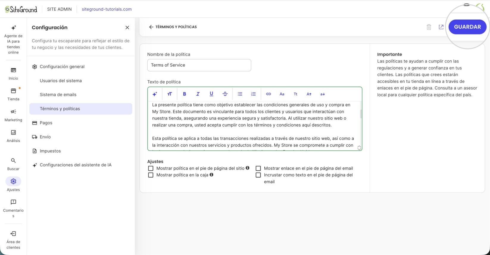Apply strikethrough formatting
Viewport: 490px width, 255px height.
click(x=225, y=94)
